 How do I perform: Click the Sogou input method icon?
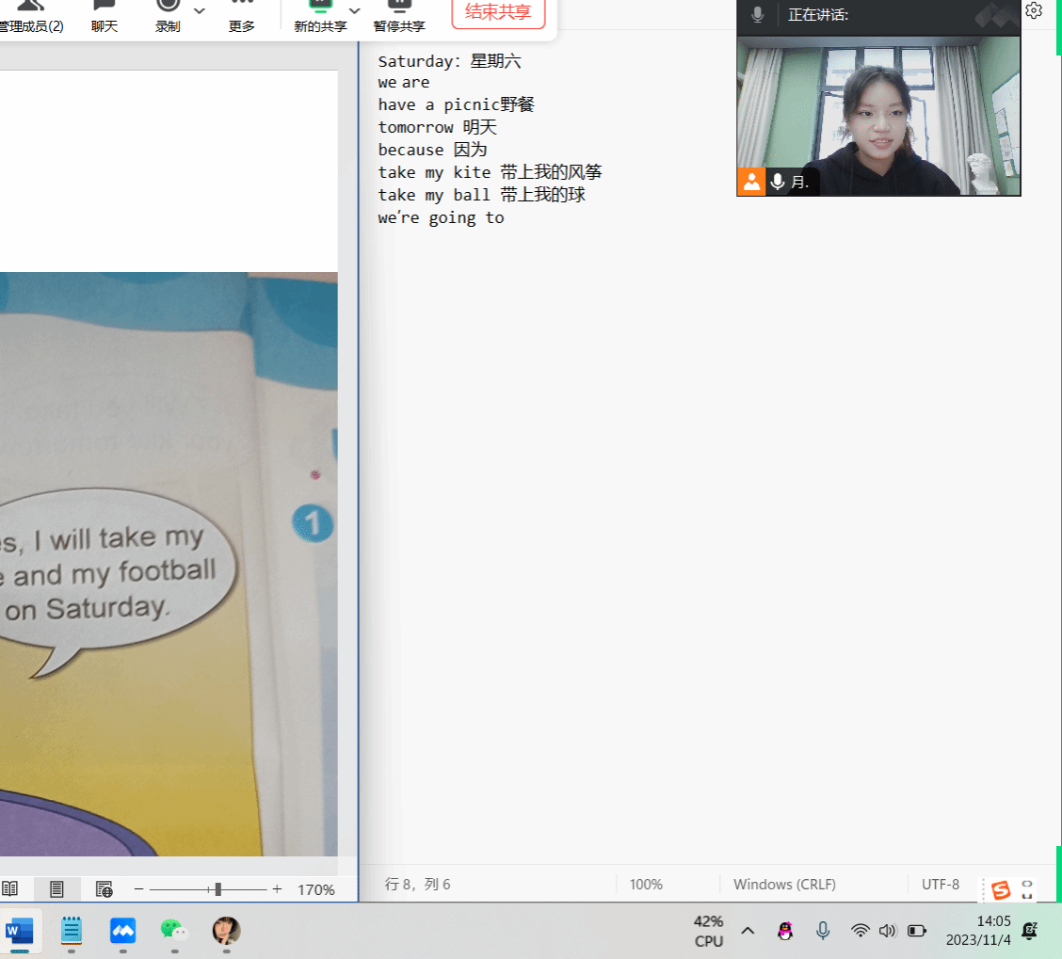click(1000, 889)
